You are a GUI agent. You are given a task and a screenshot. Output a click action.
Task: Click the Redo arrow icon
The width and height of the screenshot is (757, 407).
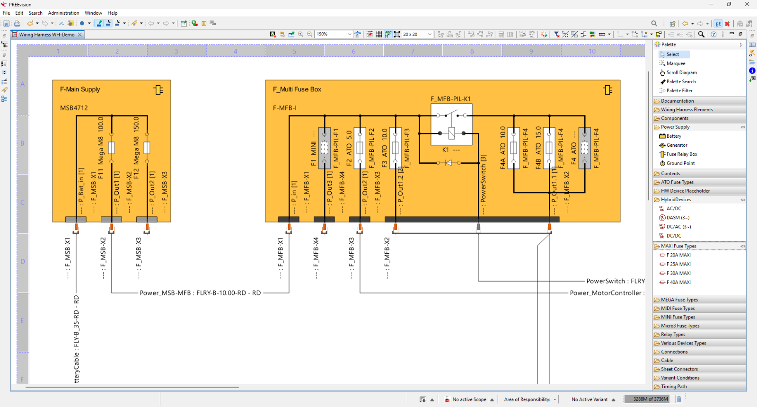click(45, 23)
